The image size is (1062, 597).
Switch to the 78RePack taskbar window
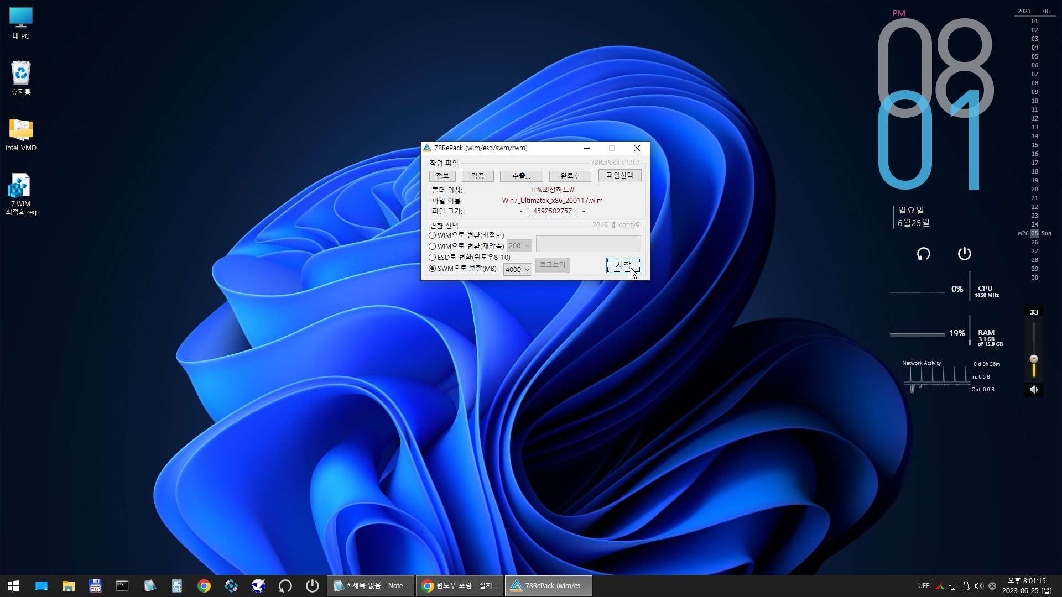(549, 586)
